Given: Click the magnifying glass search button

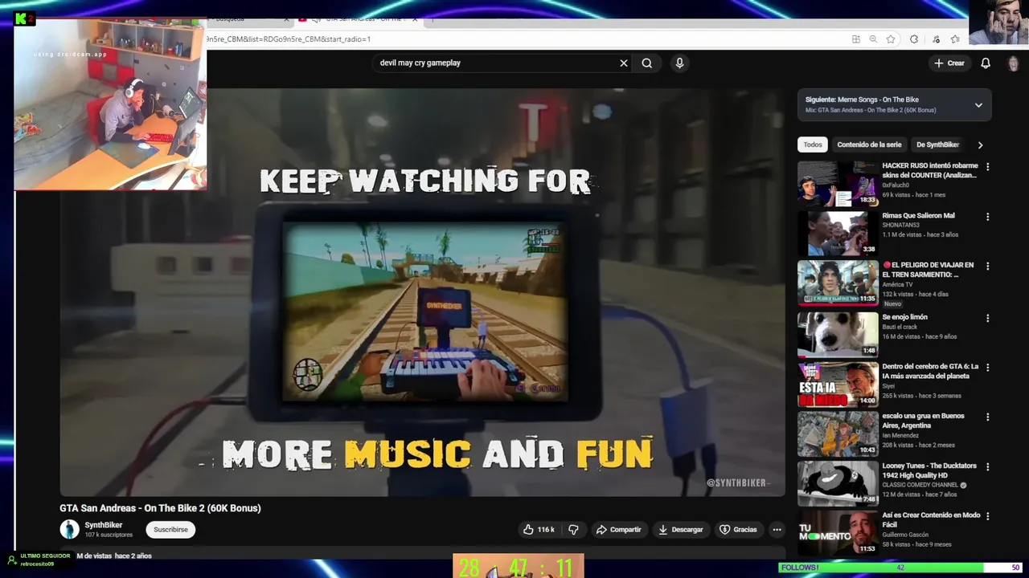Looking at the screenshot, I should pyautogui.click(x=647, y=63).
